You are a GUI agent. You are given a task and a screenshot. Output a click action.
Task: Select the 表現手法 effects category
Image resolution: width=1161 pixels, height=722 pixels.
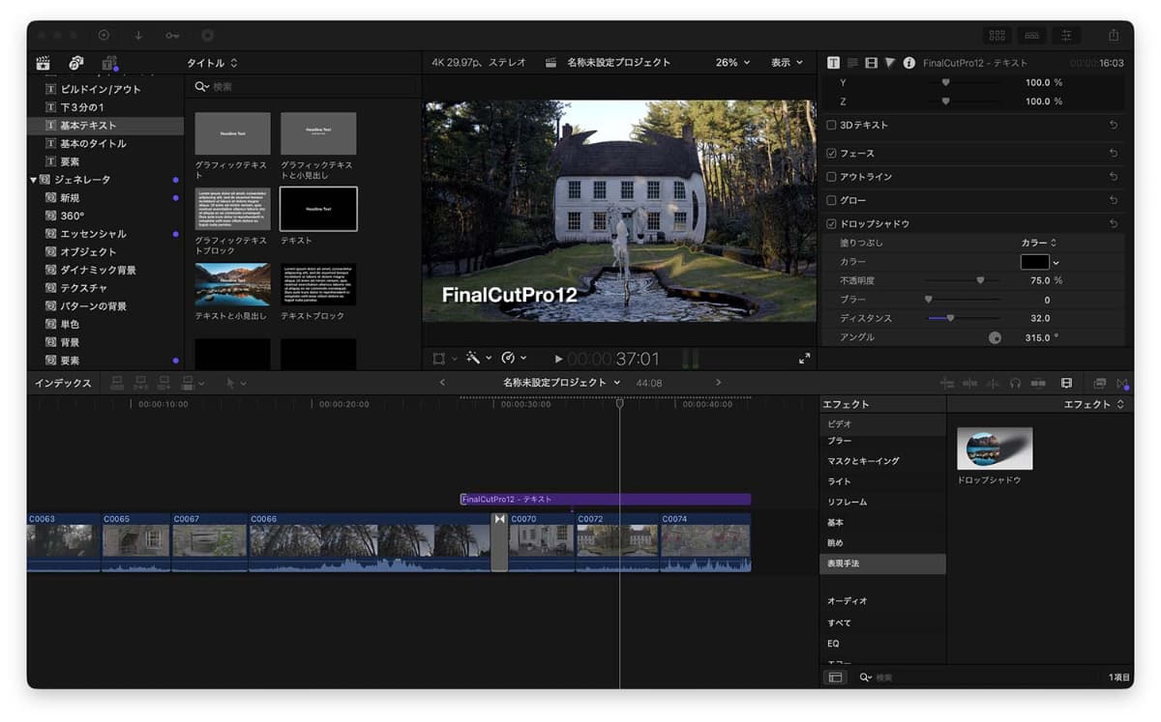point(882,563)
